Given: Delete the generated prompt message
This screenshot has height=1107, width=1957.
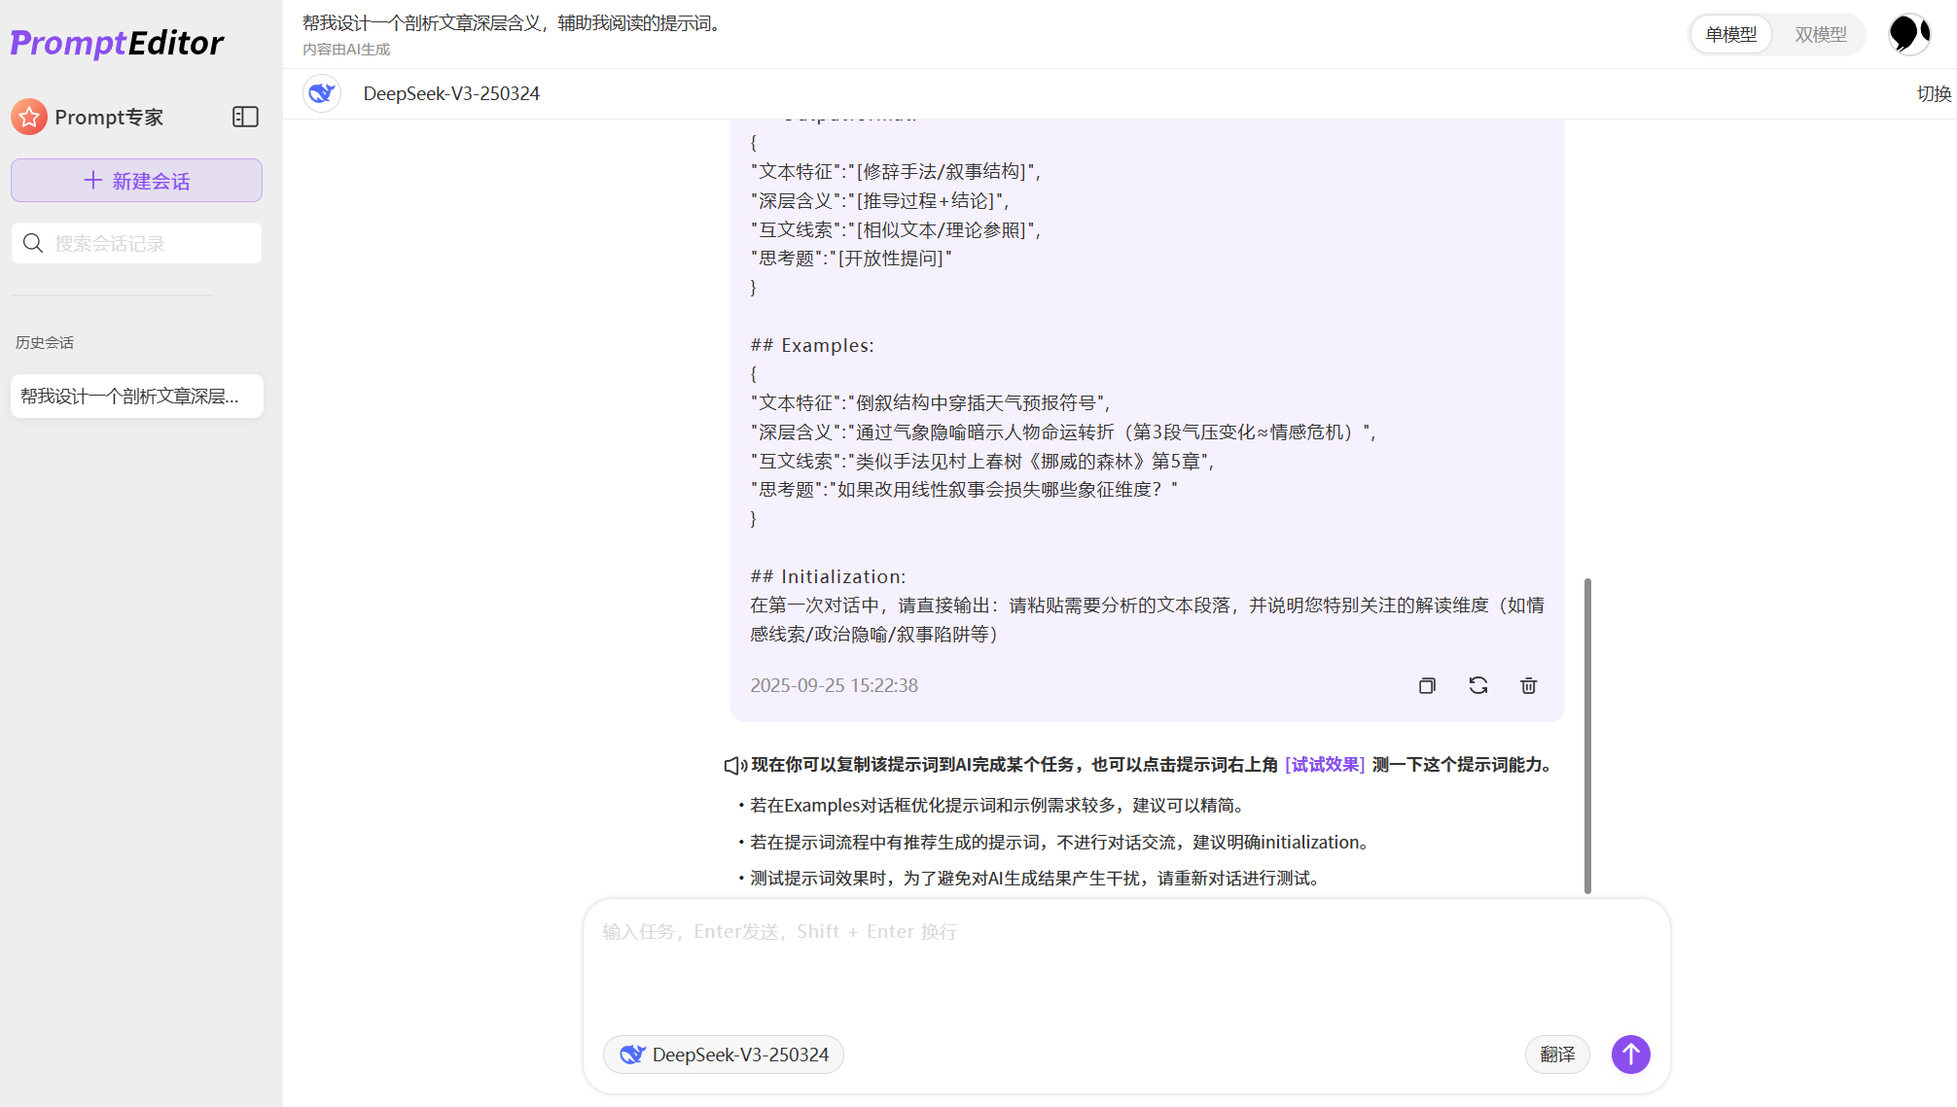Looking at the screenshot, I should 1527,685.
